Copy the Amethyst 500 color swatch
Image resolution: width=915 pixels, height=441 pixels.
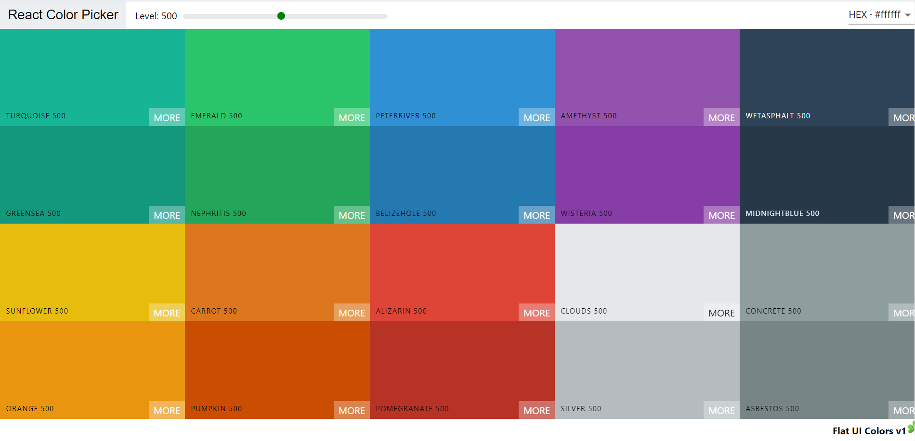point(647,77)
